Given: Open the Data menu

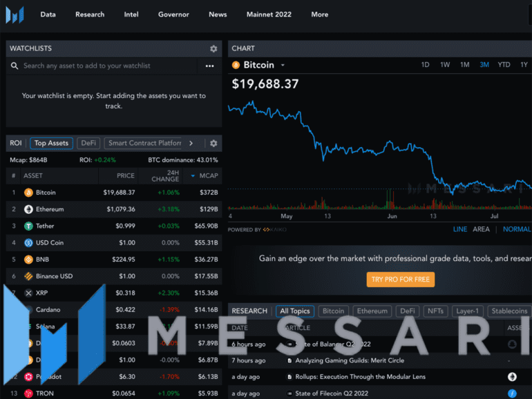Looking at the screenshot, I should click(x=48, y=14).
